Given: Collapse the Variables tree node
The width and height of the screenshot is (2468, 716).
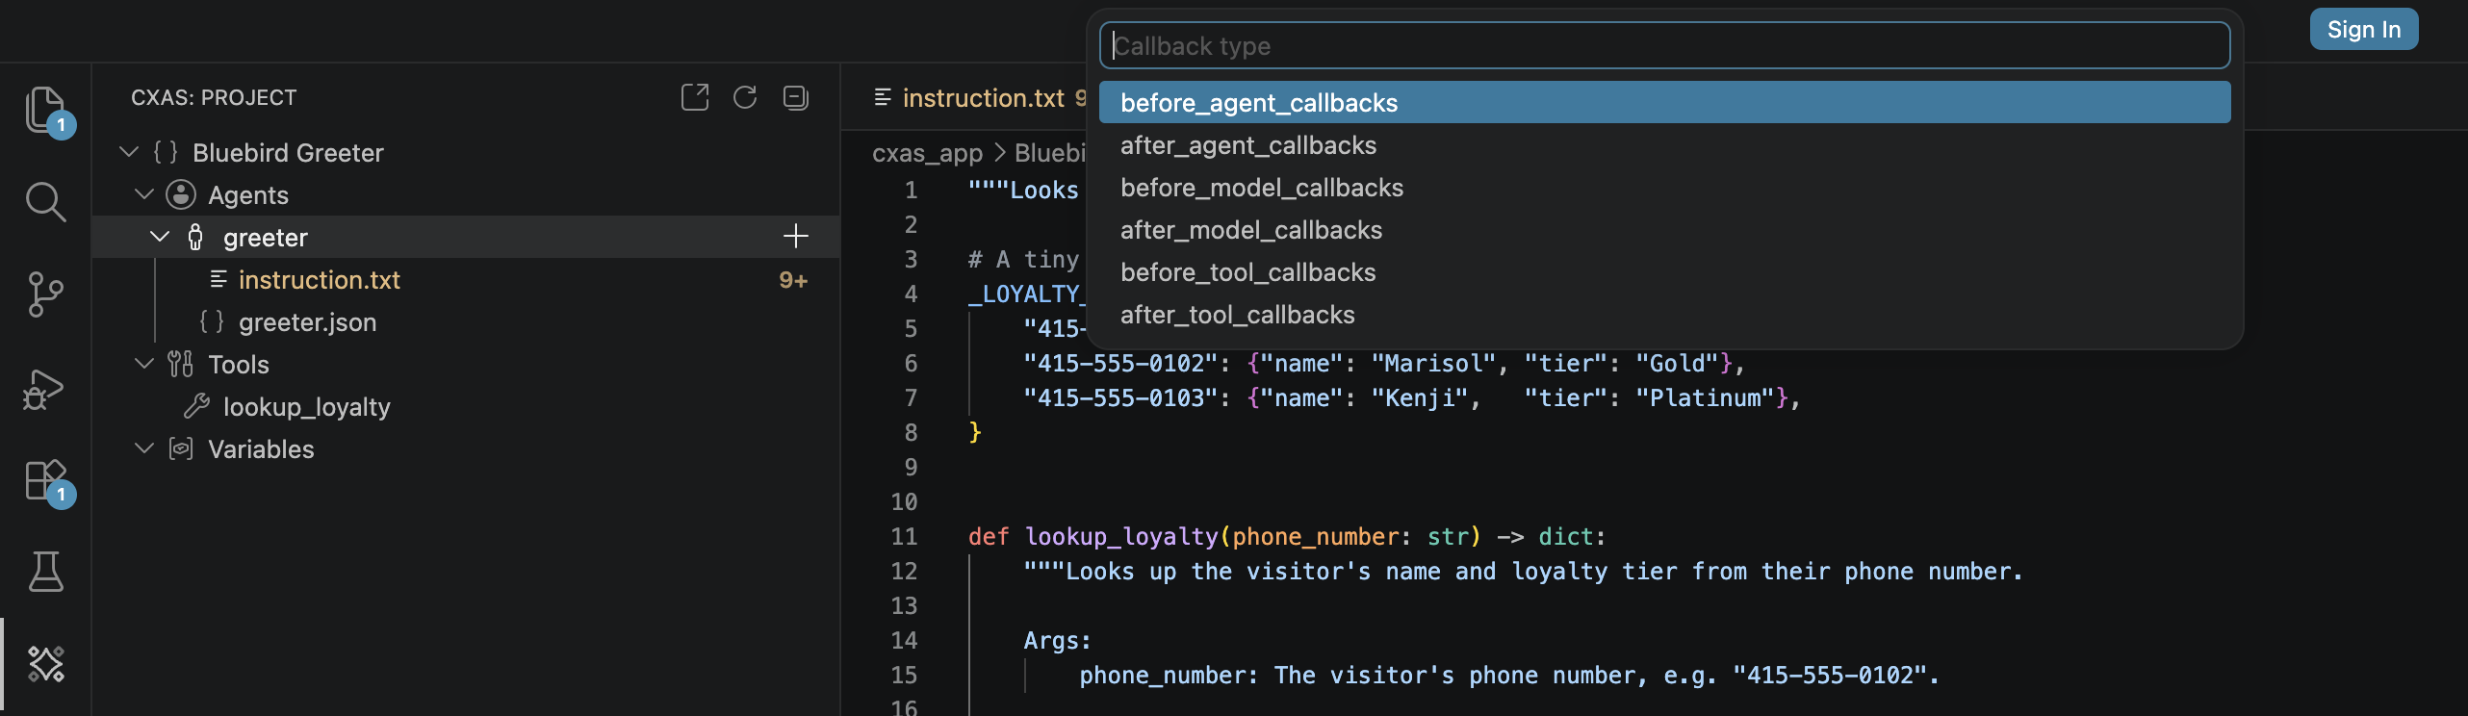Looking at the screenshot, I should pos(143,448).
